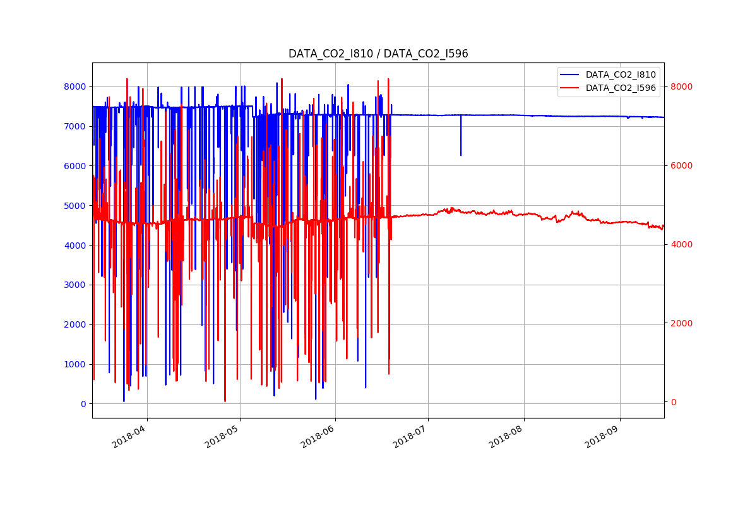Click the blue line sample in the legend
The width and height of the screenshot is (738, 522).
(570, 75)
